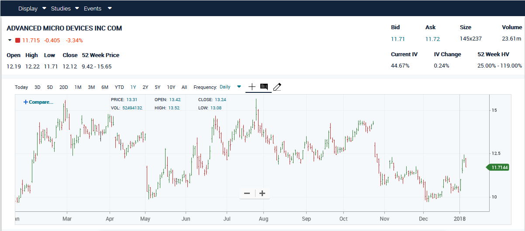Activate the pencil drawing tool
The height and width of the screenshot is (231, 525).
point(277,87)
